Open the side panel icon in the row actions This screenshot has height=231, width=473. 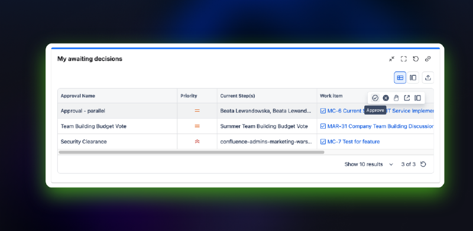click(417, 98)
